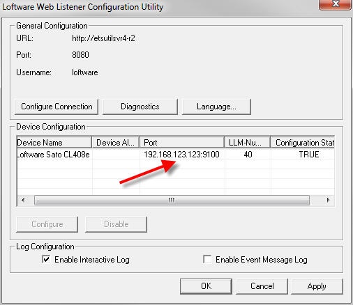Screen dimensions: 353x305
Task: Click the right arrow of the horizontal scrollbar
Action: [x=328, y=200]
